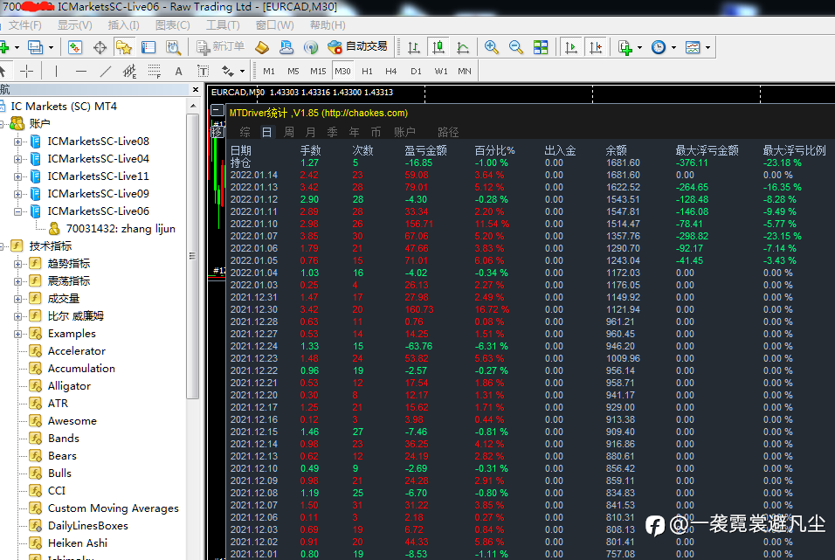Click the Tile Windows chart icon

[x=541, y=47]
